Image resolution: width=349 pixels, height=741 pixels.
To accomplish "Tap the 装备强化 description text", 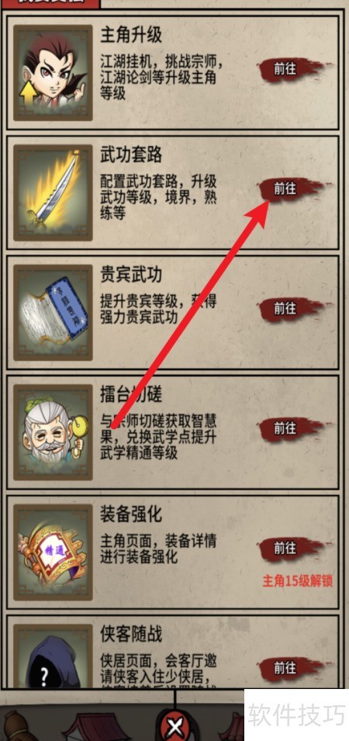I will pos(158,549).
